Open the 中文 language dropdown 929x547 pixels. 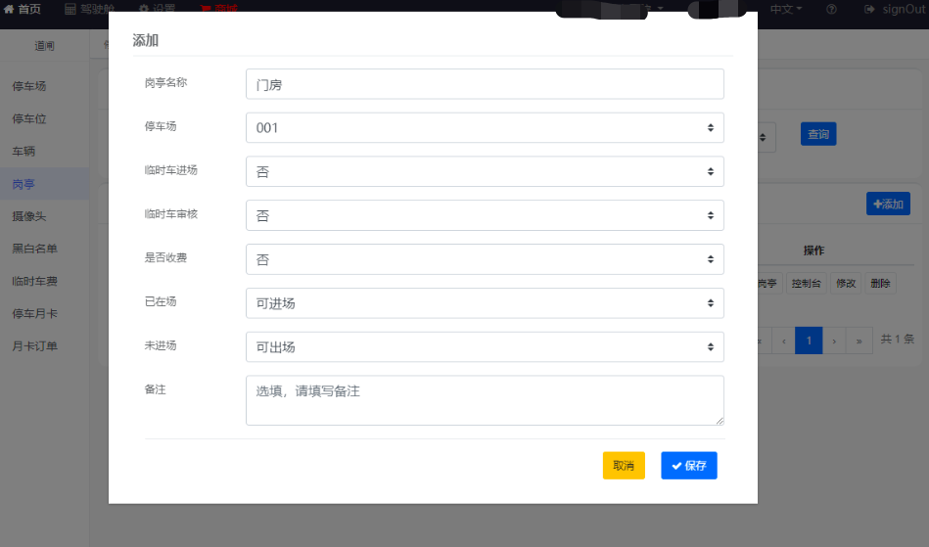point(786,9)
